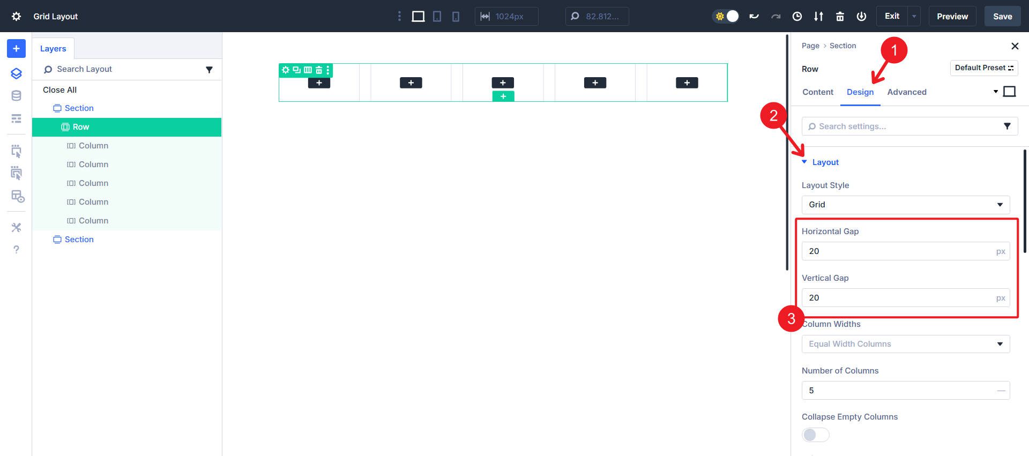
Task: Open the editing history clock icon
Action: click(797, 17)
